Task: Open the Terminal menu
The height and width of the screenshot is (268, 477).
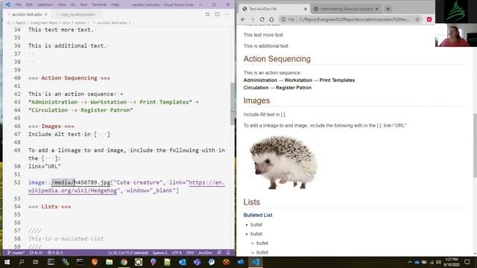Action: coord(99,4)
